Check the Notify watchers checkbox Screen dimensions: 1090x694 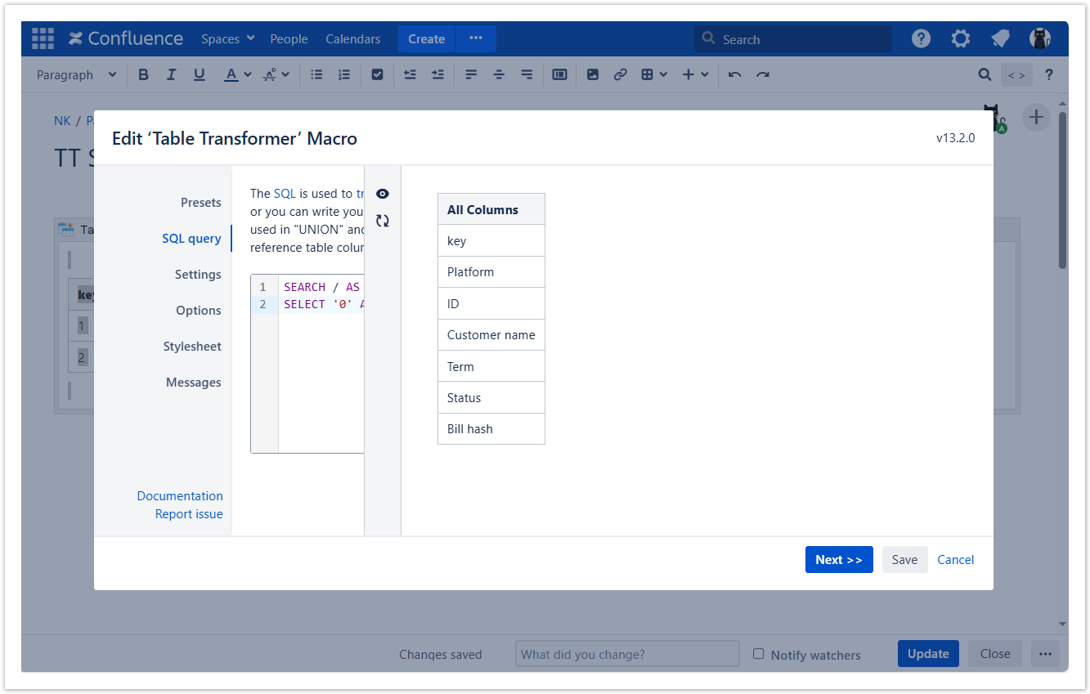(758, 654)
